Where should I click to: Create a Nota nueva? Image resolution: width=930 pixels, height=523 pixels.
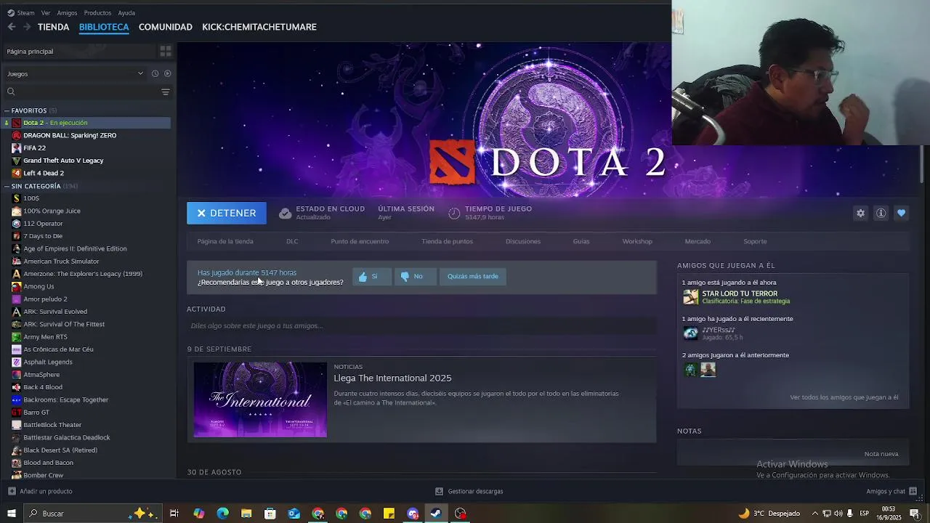pos(881,454)
